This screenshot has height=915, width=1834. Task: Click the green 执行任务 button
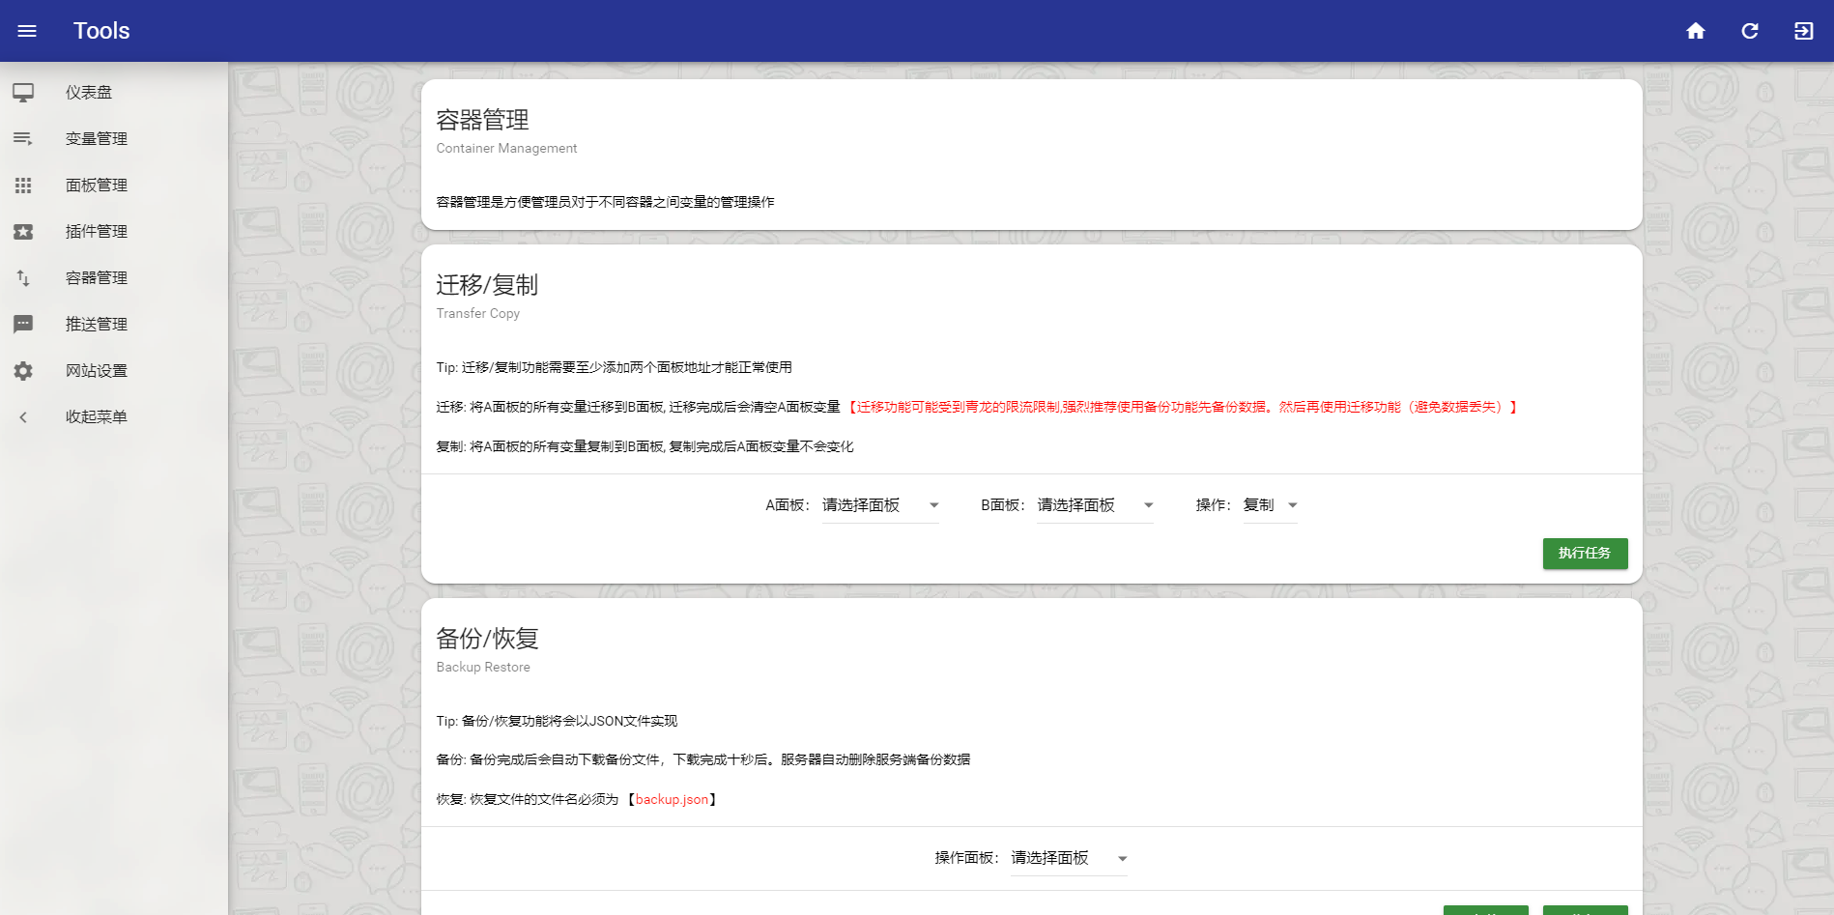[1585, 554]
